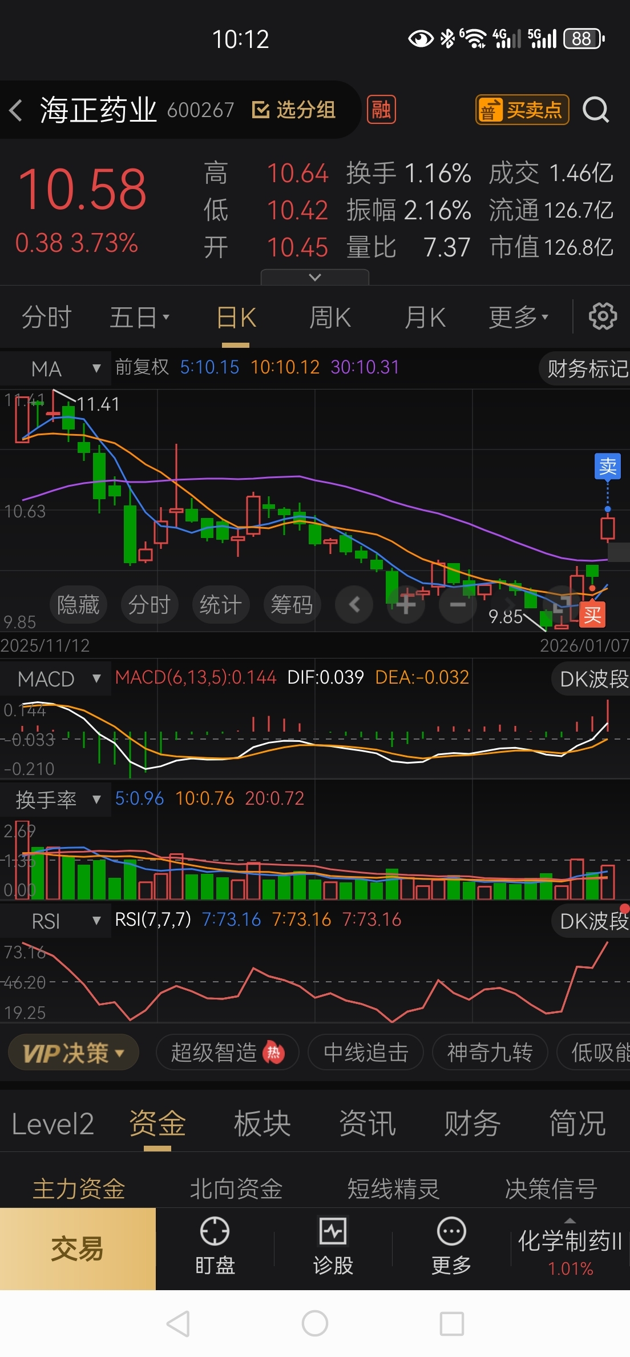
Task: Expand the 五日 period dropdown
Action: coord(140,317)
